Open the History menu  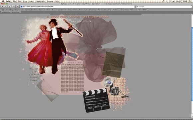click(x=31, y=1)
